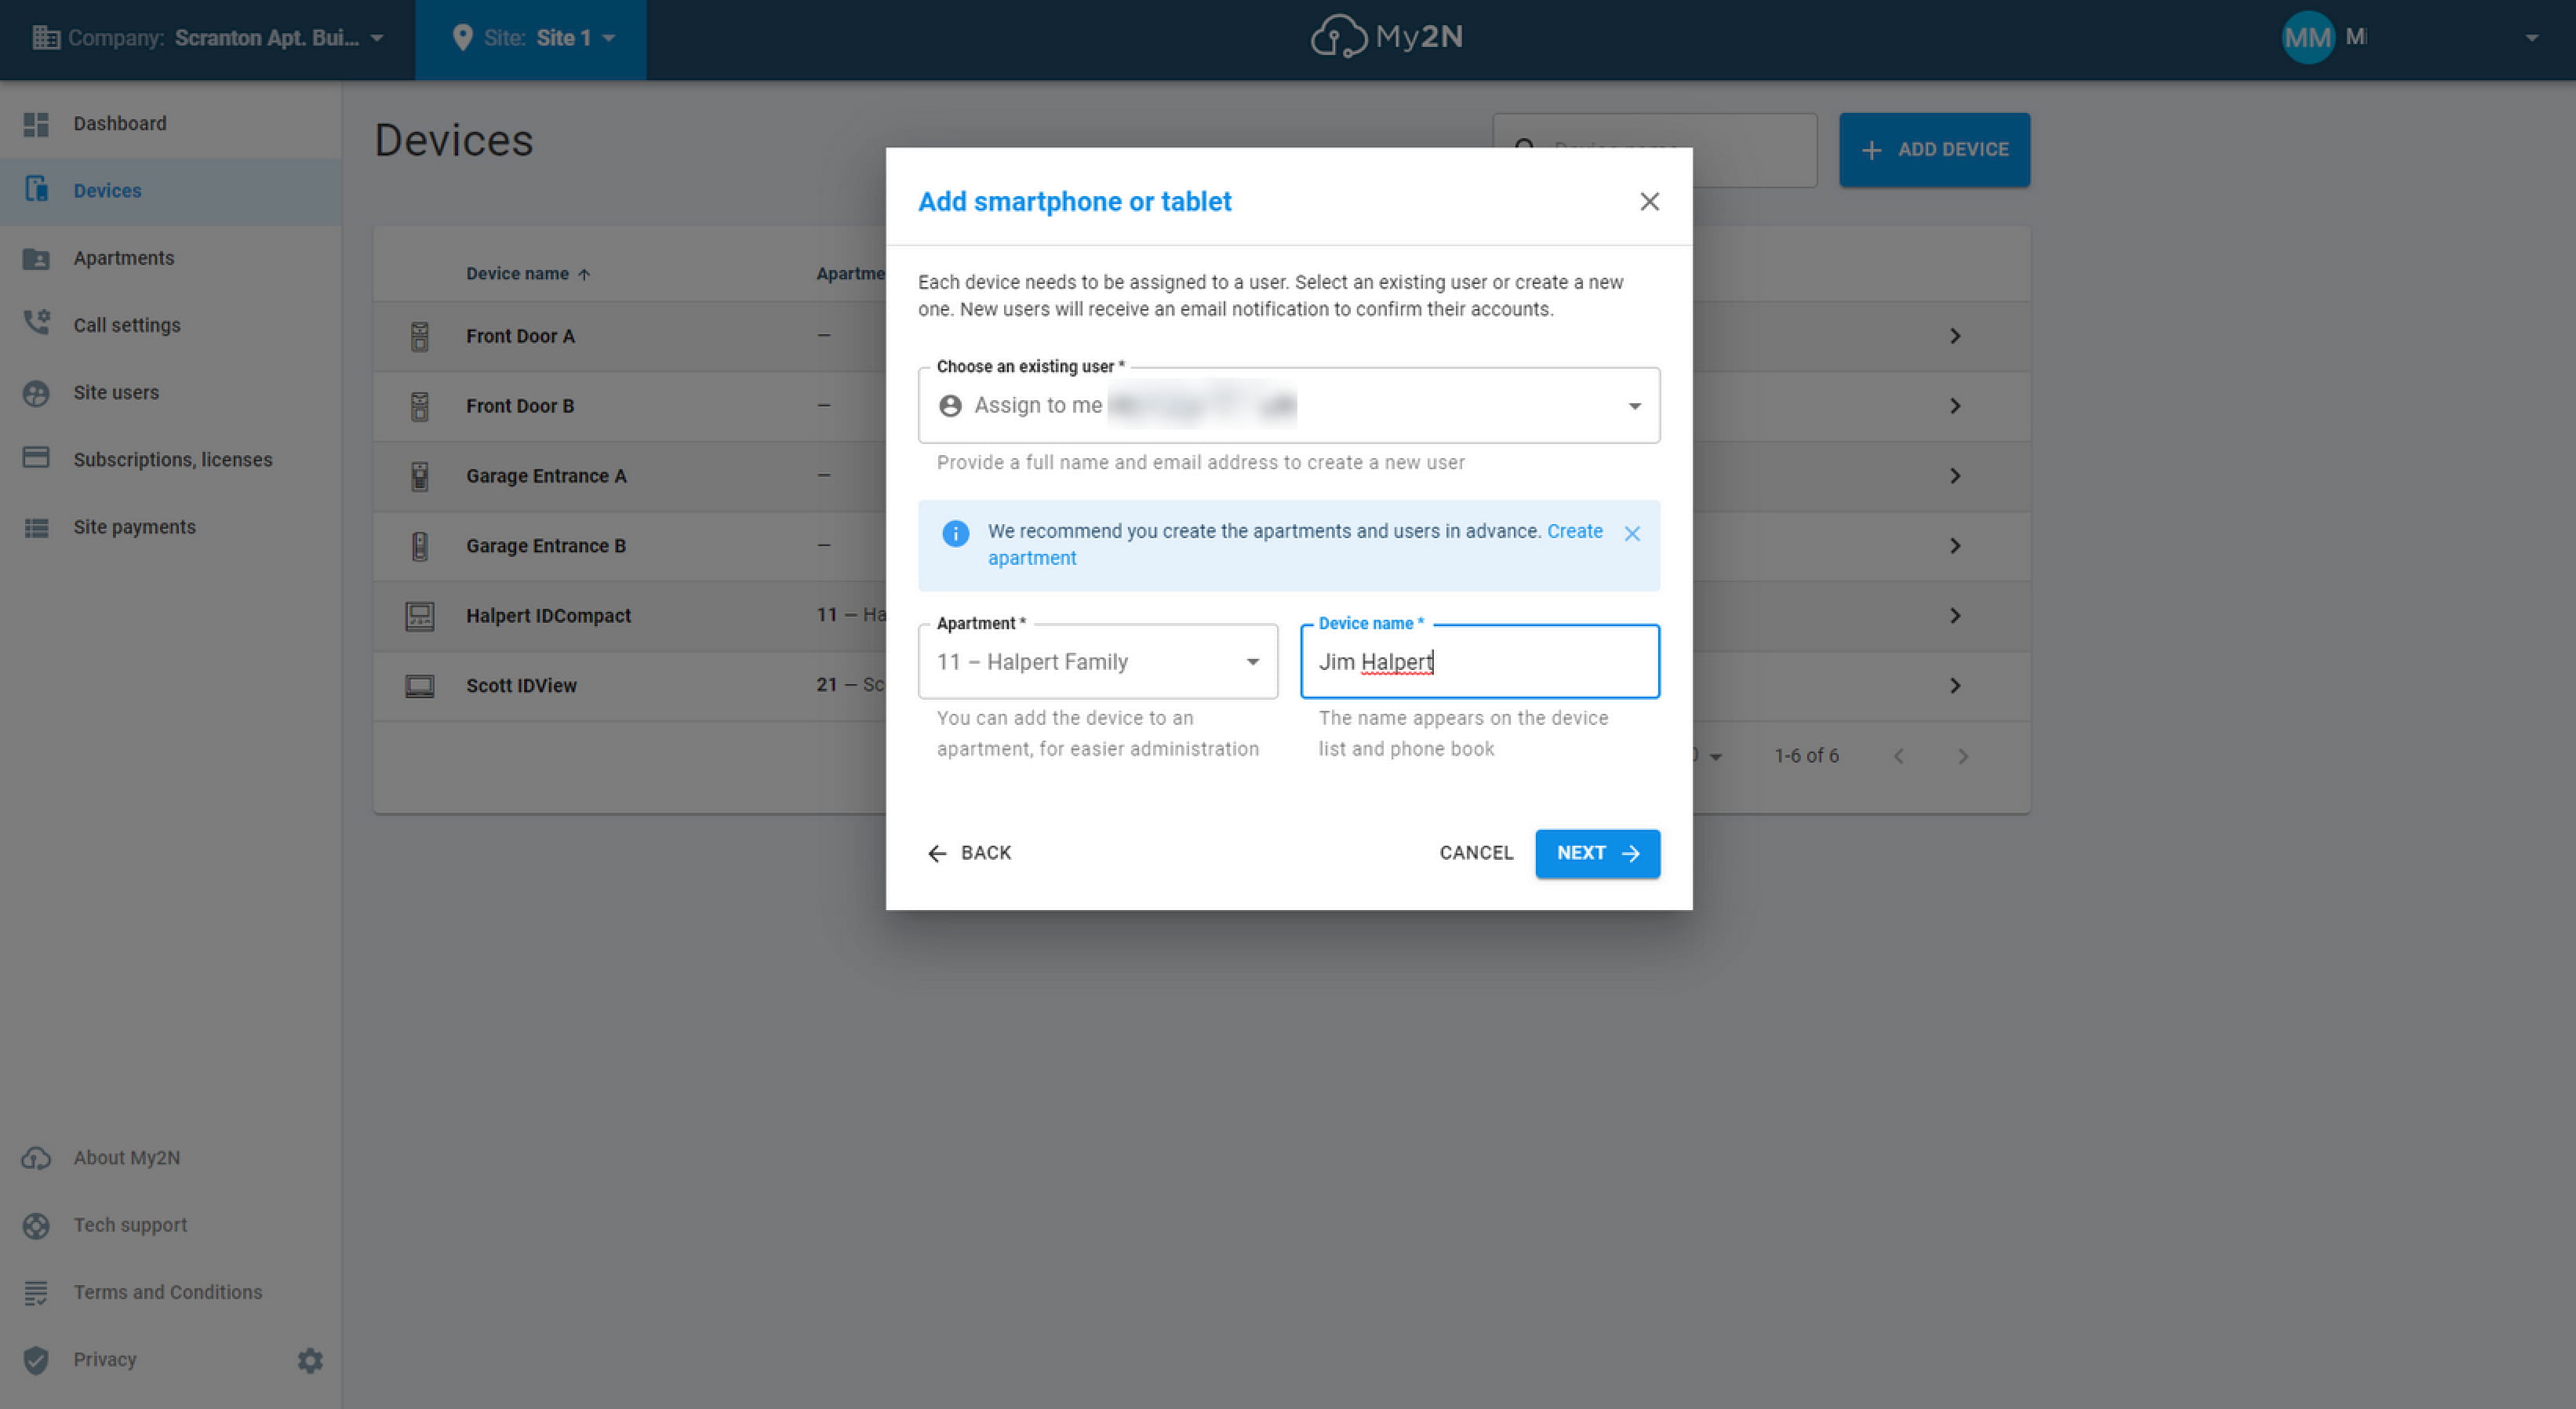Open About My2N

[x=127, y=1158]
